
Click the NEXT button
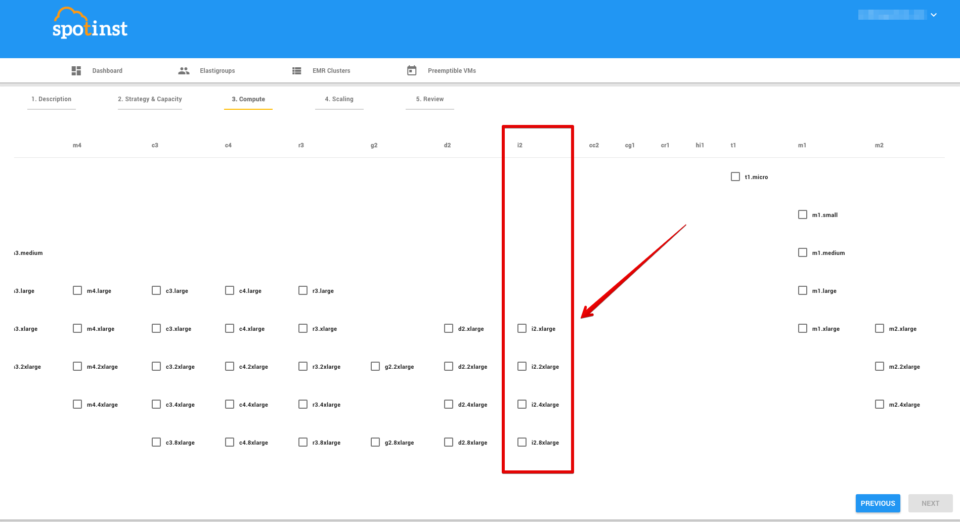(x=930, y=503)
